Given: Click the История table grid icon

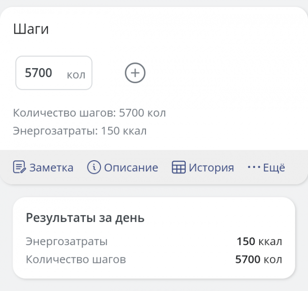Looking at the screenshot, I should point(178,167).
